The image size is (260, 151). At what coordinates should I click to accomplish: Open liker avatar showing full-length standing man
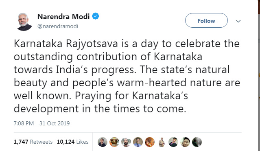coord(162,142)
